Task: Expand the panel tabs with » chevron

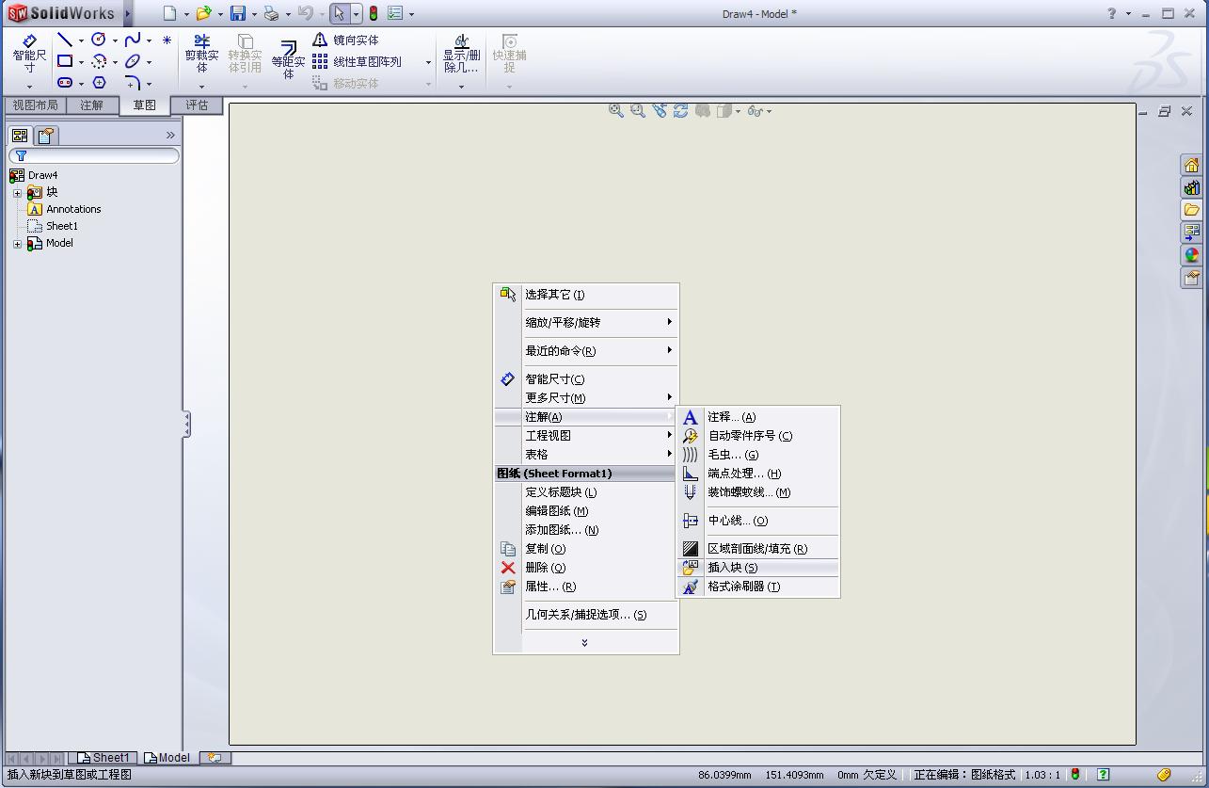Action: click(170, 135)
